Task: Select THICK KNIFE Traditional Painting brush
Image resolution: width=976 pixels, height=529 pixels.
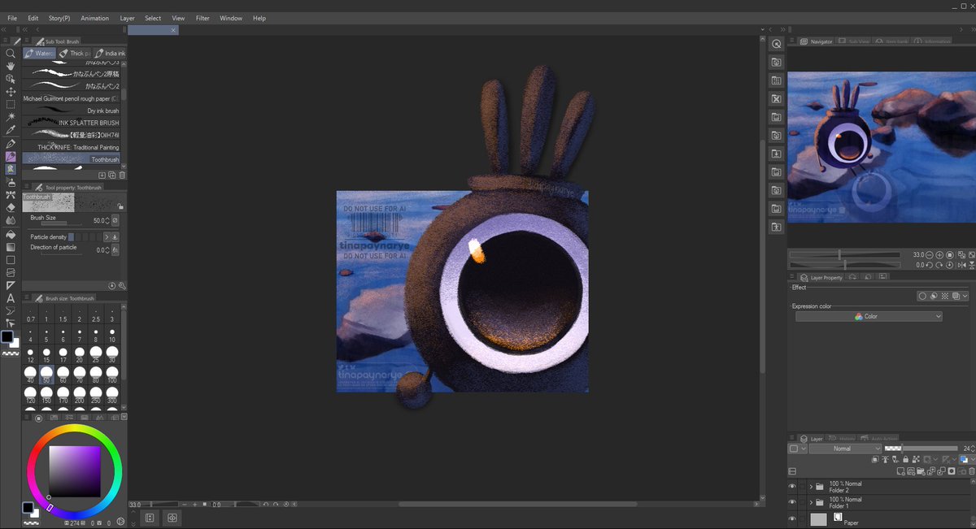Action: [x=72, y=147]
